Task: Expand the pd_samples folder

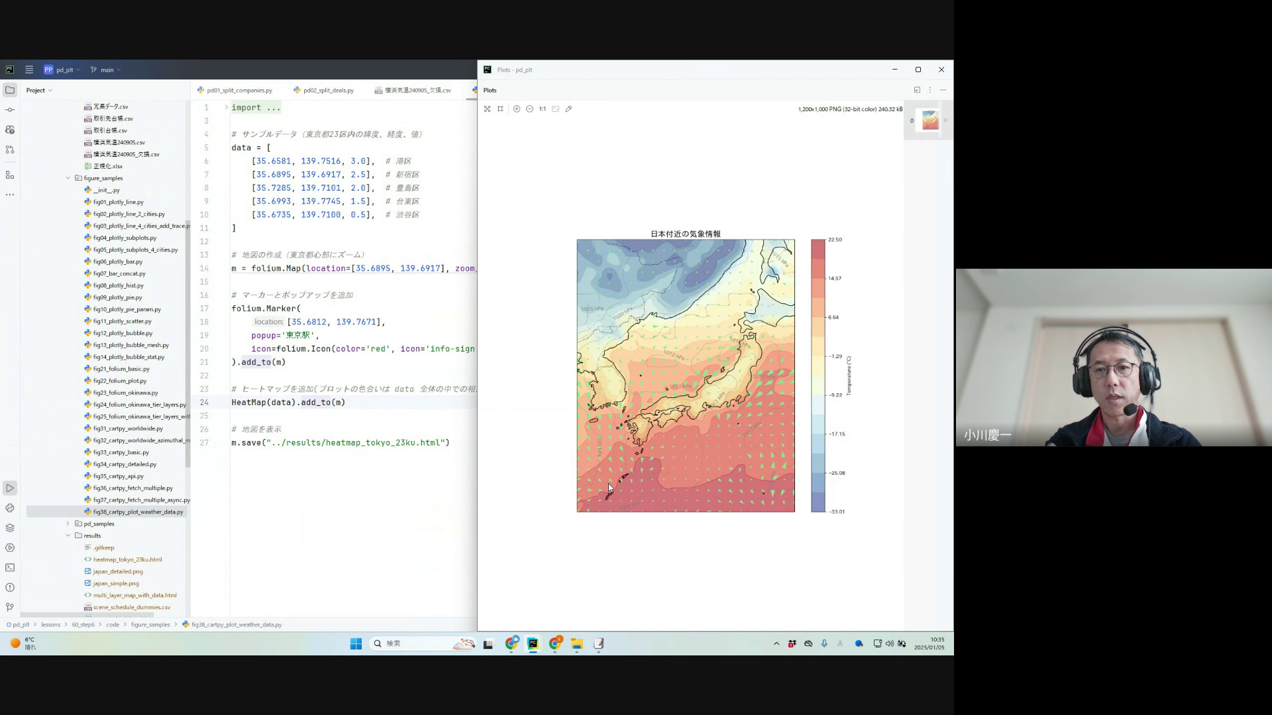Action: 68,524
